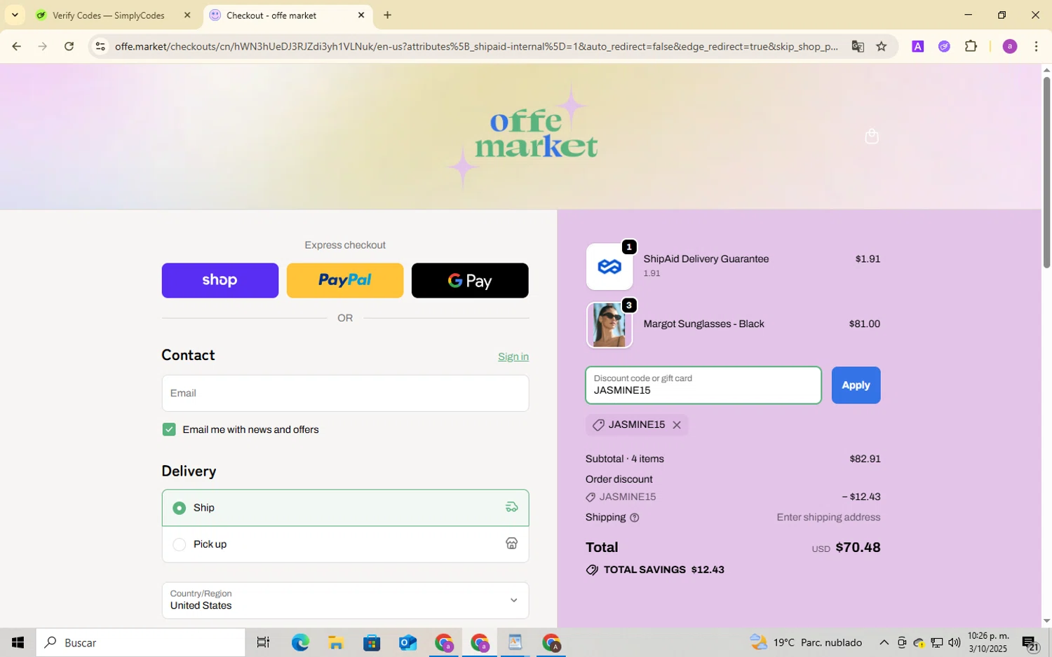Image resolution: width=1052 pixels, height=657 pixels.
Task: Launch Microsoft Edge from taskbar
Action: click(x=300, y=642)
